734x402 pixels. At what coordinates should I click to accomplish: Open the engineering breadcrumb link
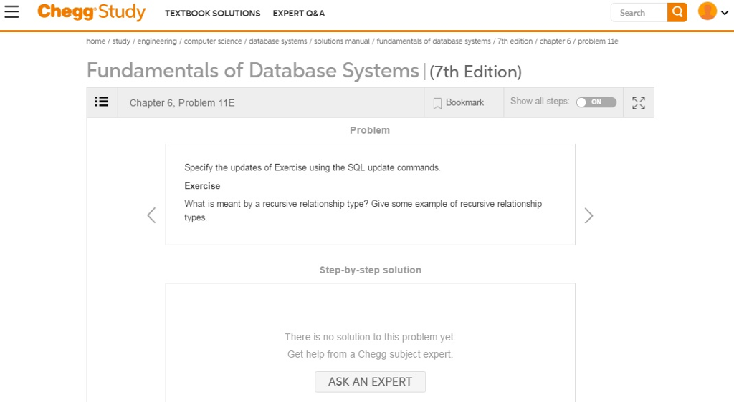157,41
